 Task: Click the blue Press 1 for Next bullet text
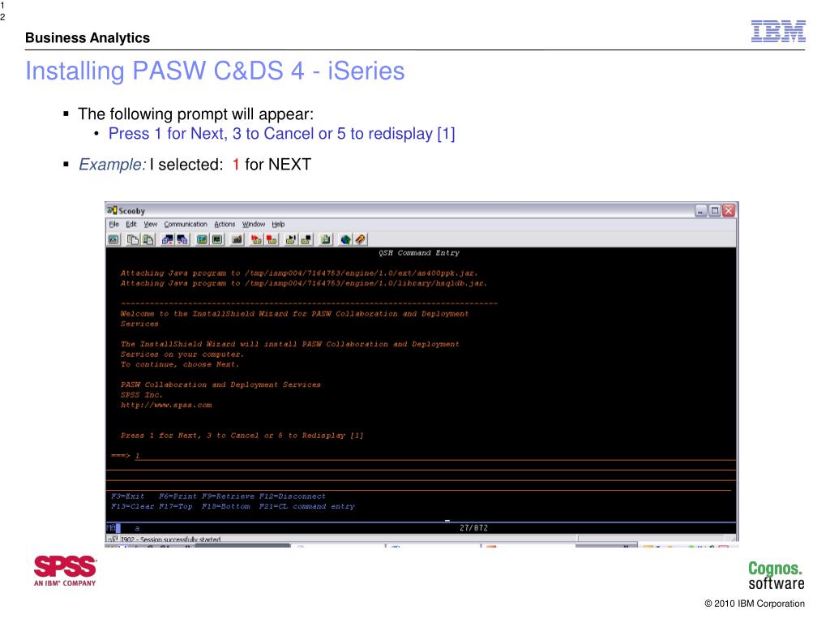(x=281, y=134)
